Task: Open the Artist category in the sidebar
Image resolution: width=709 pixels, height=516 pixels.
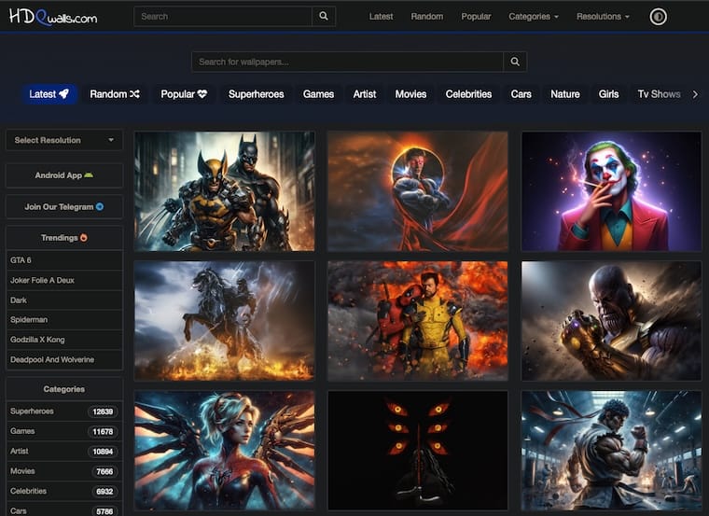Action: point(64,451)
